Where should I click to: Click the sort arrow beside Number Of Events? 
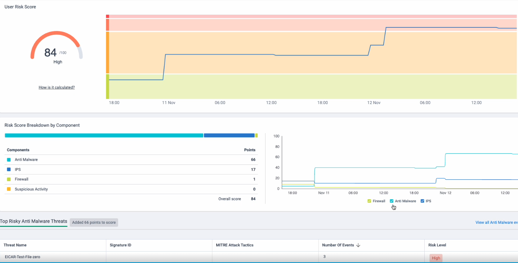pos(358,245)
